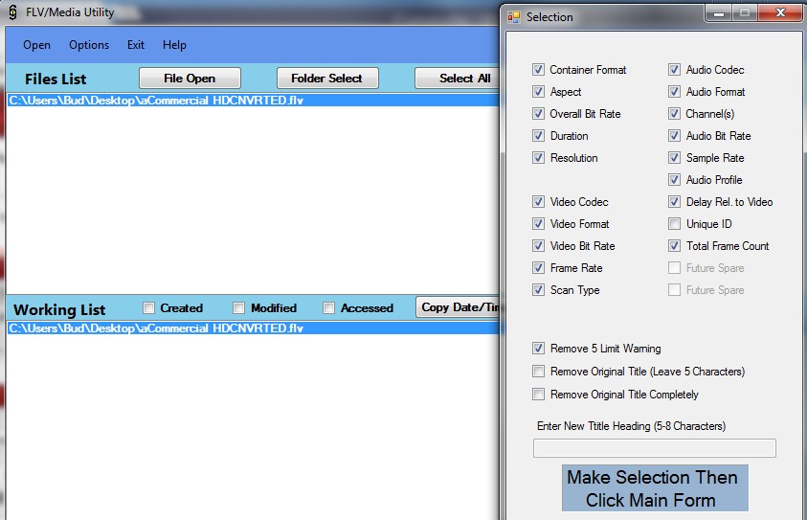Uncheck the Audio Format checkbox

tap(674, 92)
